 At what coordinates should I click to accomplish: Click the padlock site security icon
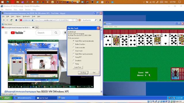point(32,20)
